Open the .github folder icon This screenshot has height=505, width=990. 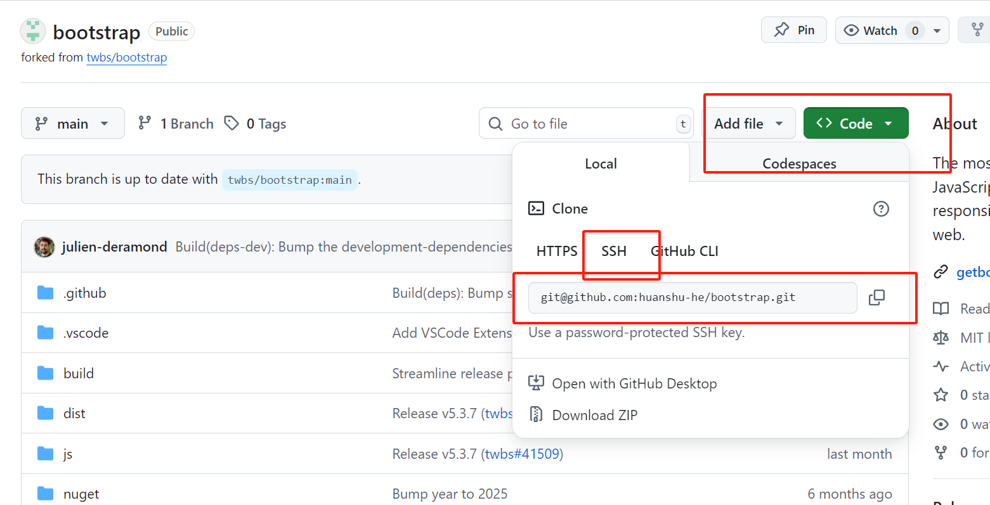pyautogui.click(x=45, y=293)
